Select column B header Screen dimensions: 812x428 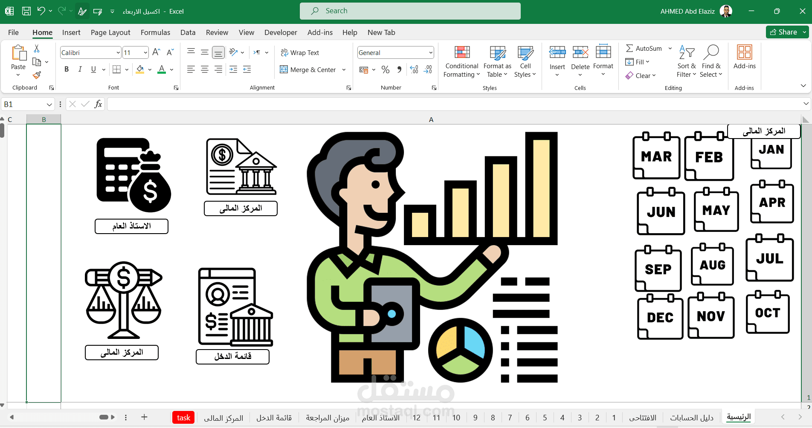tap(43, 119)
